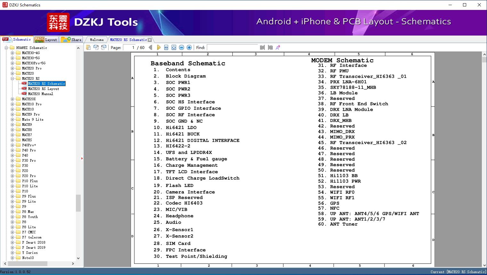The image size is (487, 275).
Task: Click the tree scroll up arrow
Action: pyautogui.click(x=78, y=48)
